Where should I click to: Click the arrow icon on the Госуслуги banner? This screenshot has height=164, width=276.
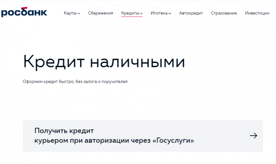click(x=254, y=136)
